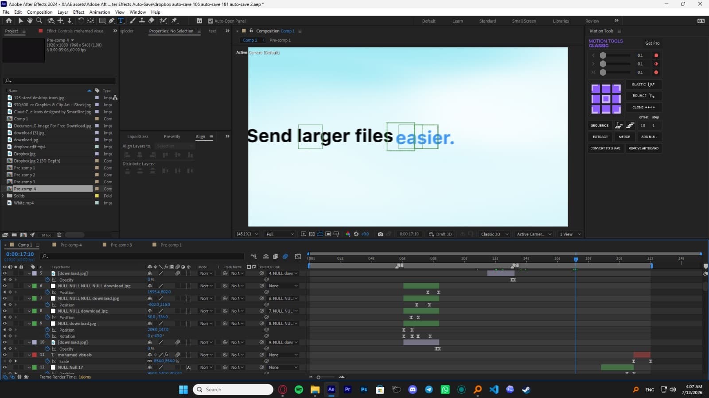This screenshot has height=398, width=709.
Task: Hide NULL Null 17 layer eye
Action: coord(5,367)
